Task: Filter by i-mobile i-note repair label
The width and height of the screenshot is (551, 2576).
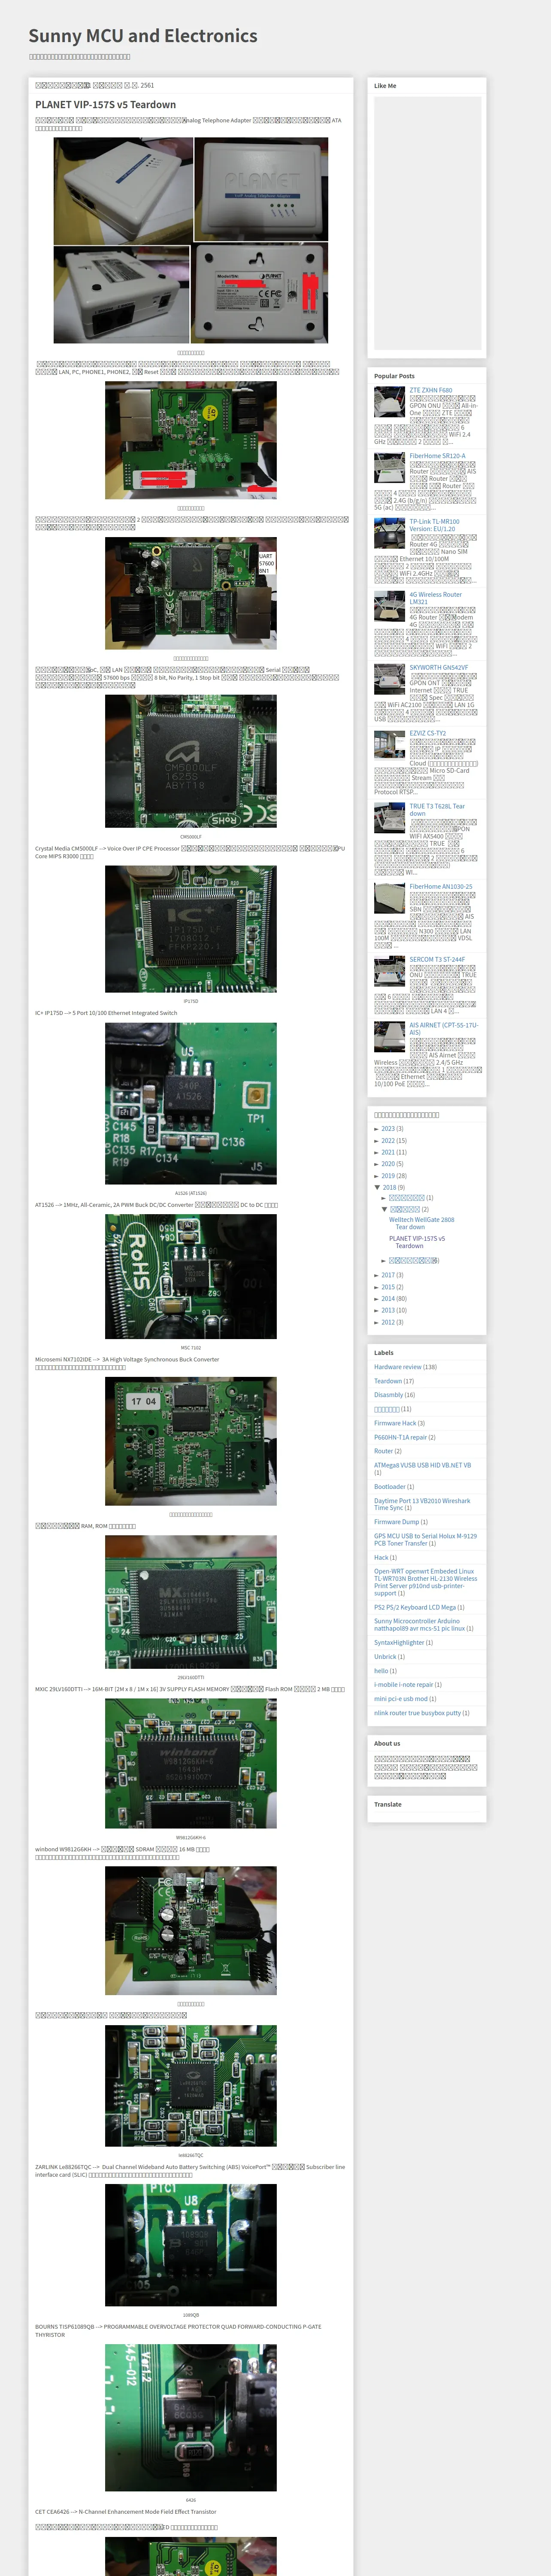Action: pyautogui.click(x=404, y=1685)
